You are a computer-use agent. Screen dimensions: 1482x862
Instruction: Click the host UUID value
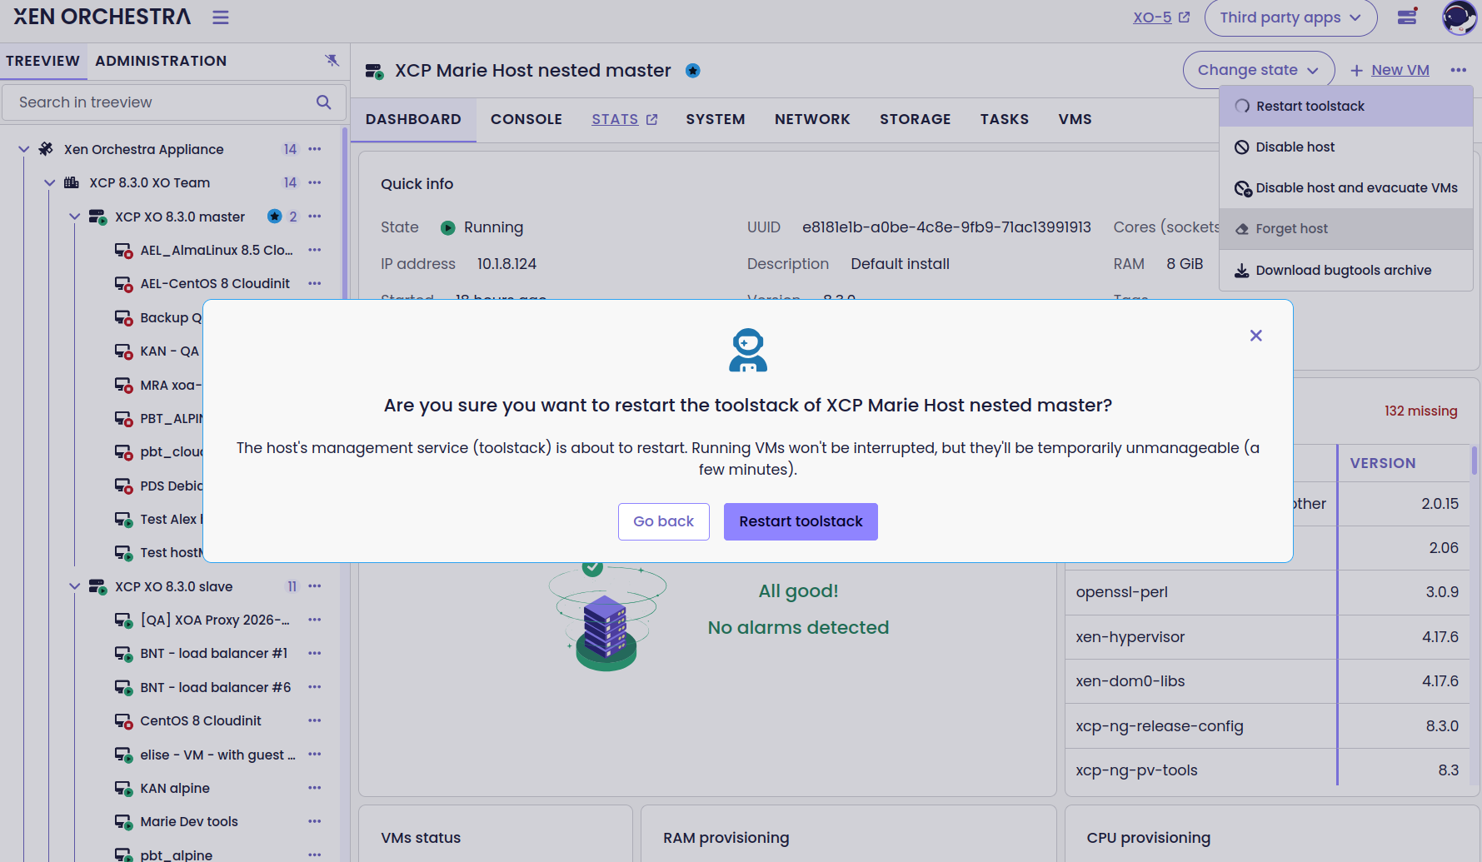pos(946,227)
